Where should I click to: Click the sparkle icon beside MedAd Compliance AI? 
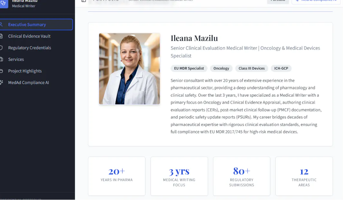coord(1,82)
